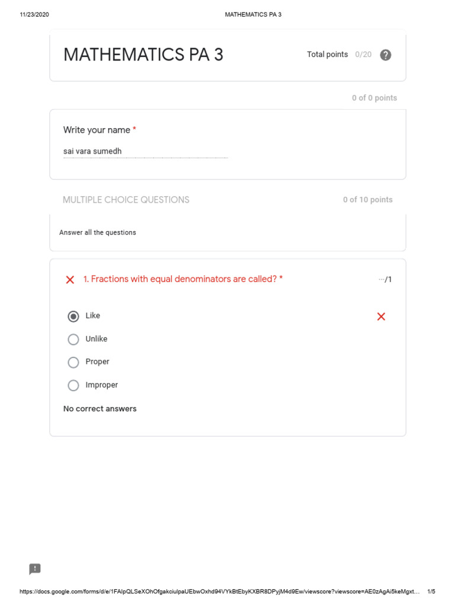This screenshot has width=455, height=607.
Task: Click the help question mark icon
Action: [x=386, y=55]
